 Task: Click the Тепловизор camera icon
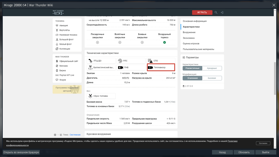point(150,67)
